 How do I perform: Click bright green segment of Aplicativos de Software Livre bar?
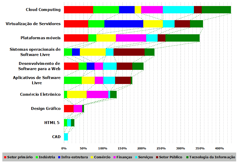click(73, 80)
